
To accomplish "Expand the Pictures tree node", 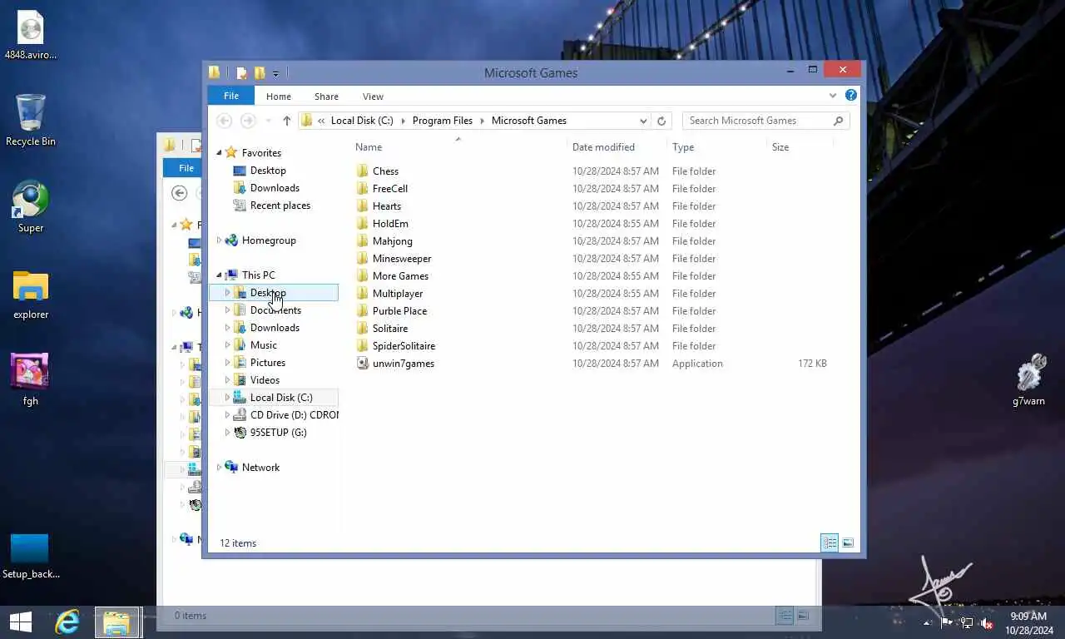I will click(227, 363).
